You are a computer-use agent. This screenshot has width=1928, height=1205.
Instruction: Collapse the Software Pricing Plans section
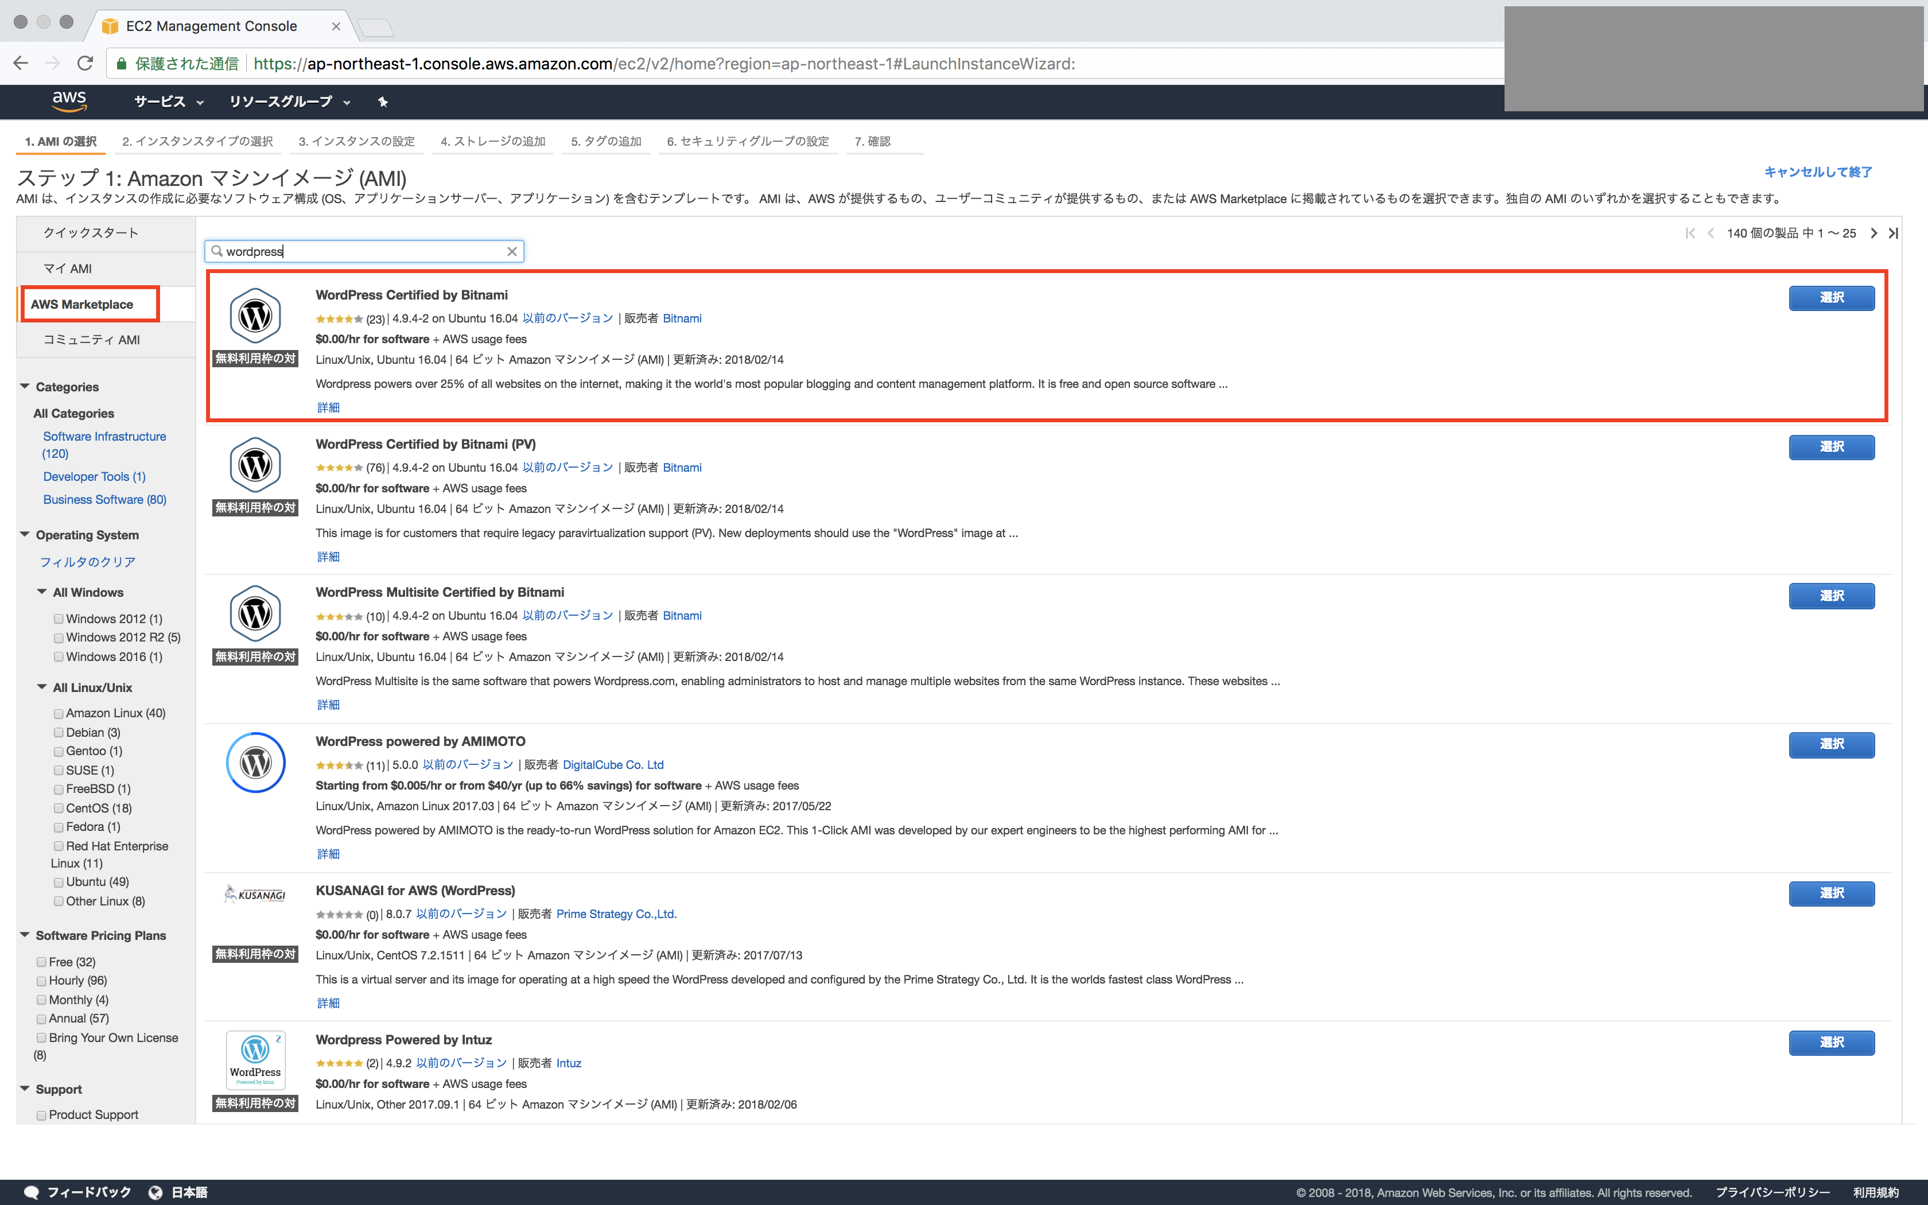[x=25, y=935]
